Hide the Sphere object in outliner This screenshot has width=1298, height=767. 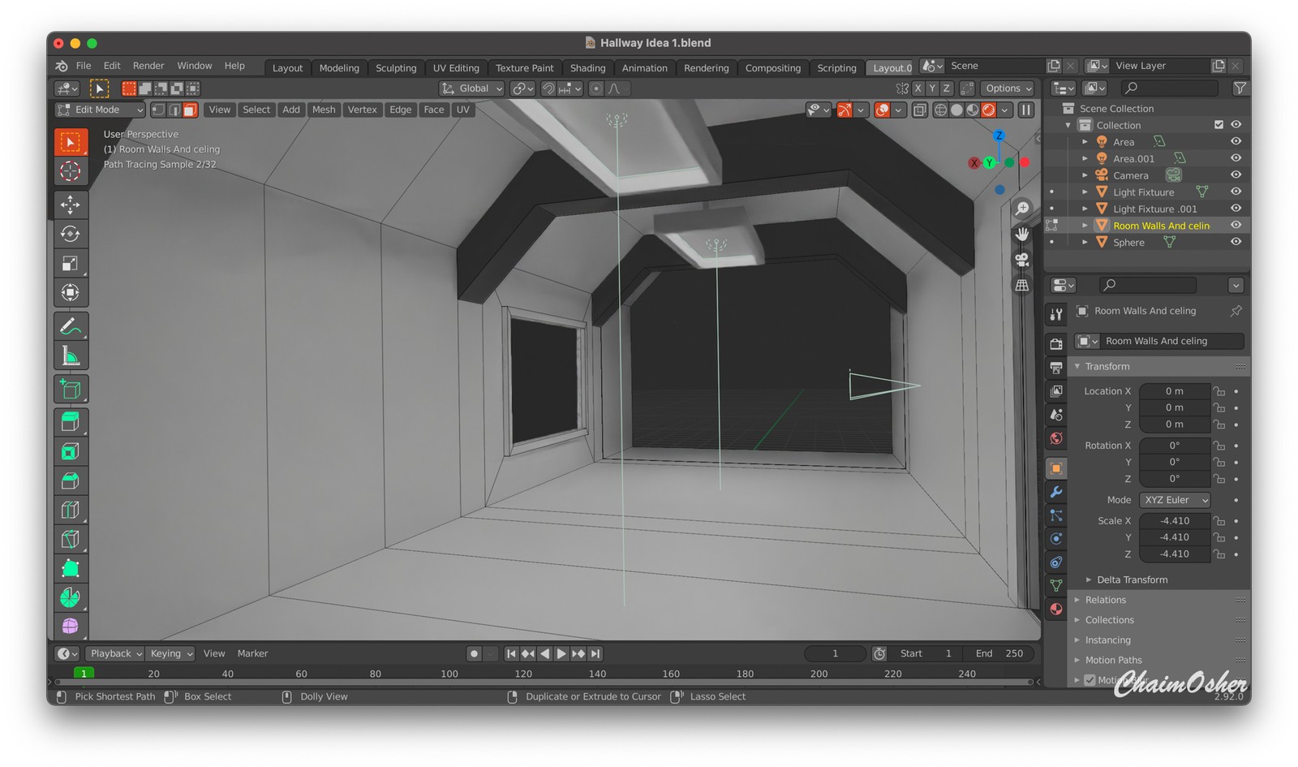pos(1236,242)
